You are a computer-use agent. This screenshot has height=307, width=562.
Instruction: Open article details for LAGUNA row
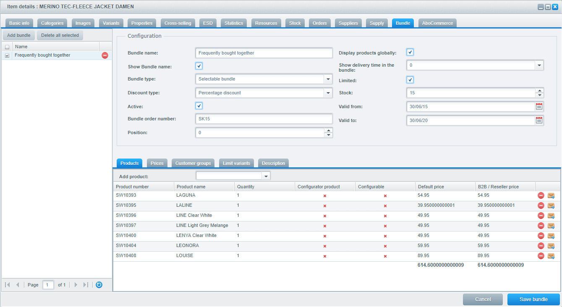click(551, 195)
